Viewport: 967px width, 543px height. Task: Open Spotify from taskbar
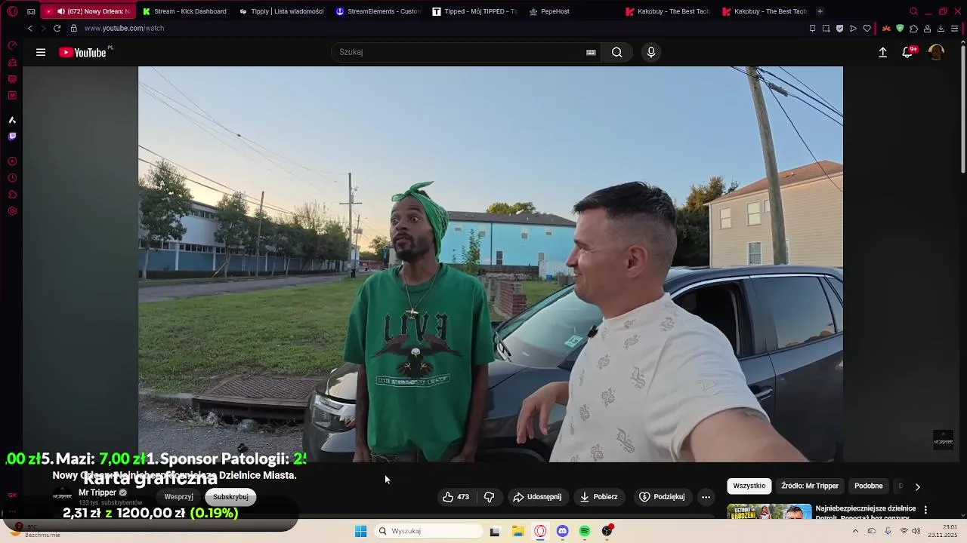[585, 531]
